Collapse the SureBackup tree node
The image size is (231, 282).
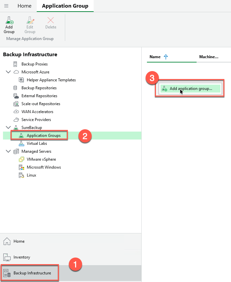click(x=8, y=128)
